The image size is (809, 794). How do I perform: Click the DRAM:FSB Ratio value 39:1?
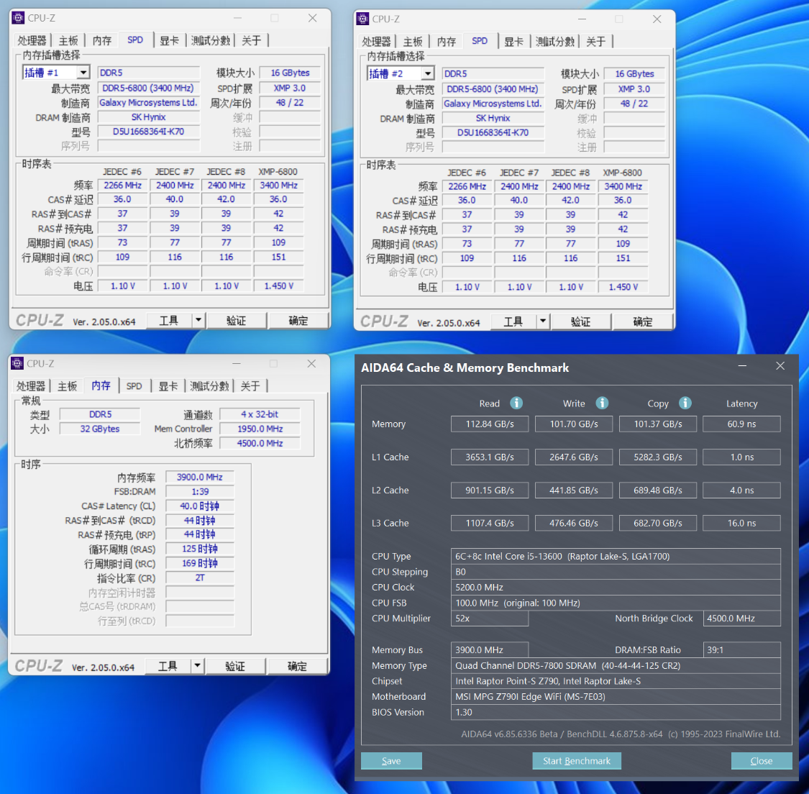742,649
